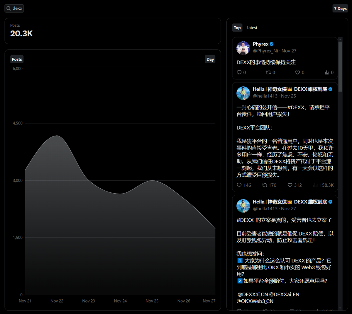Open the 7 Days range selector
352x314 pixels.
click(x=340, y=8)
